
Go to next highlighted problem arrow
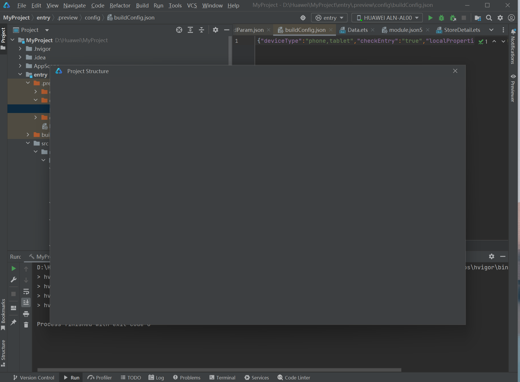click(503, 41)
